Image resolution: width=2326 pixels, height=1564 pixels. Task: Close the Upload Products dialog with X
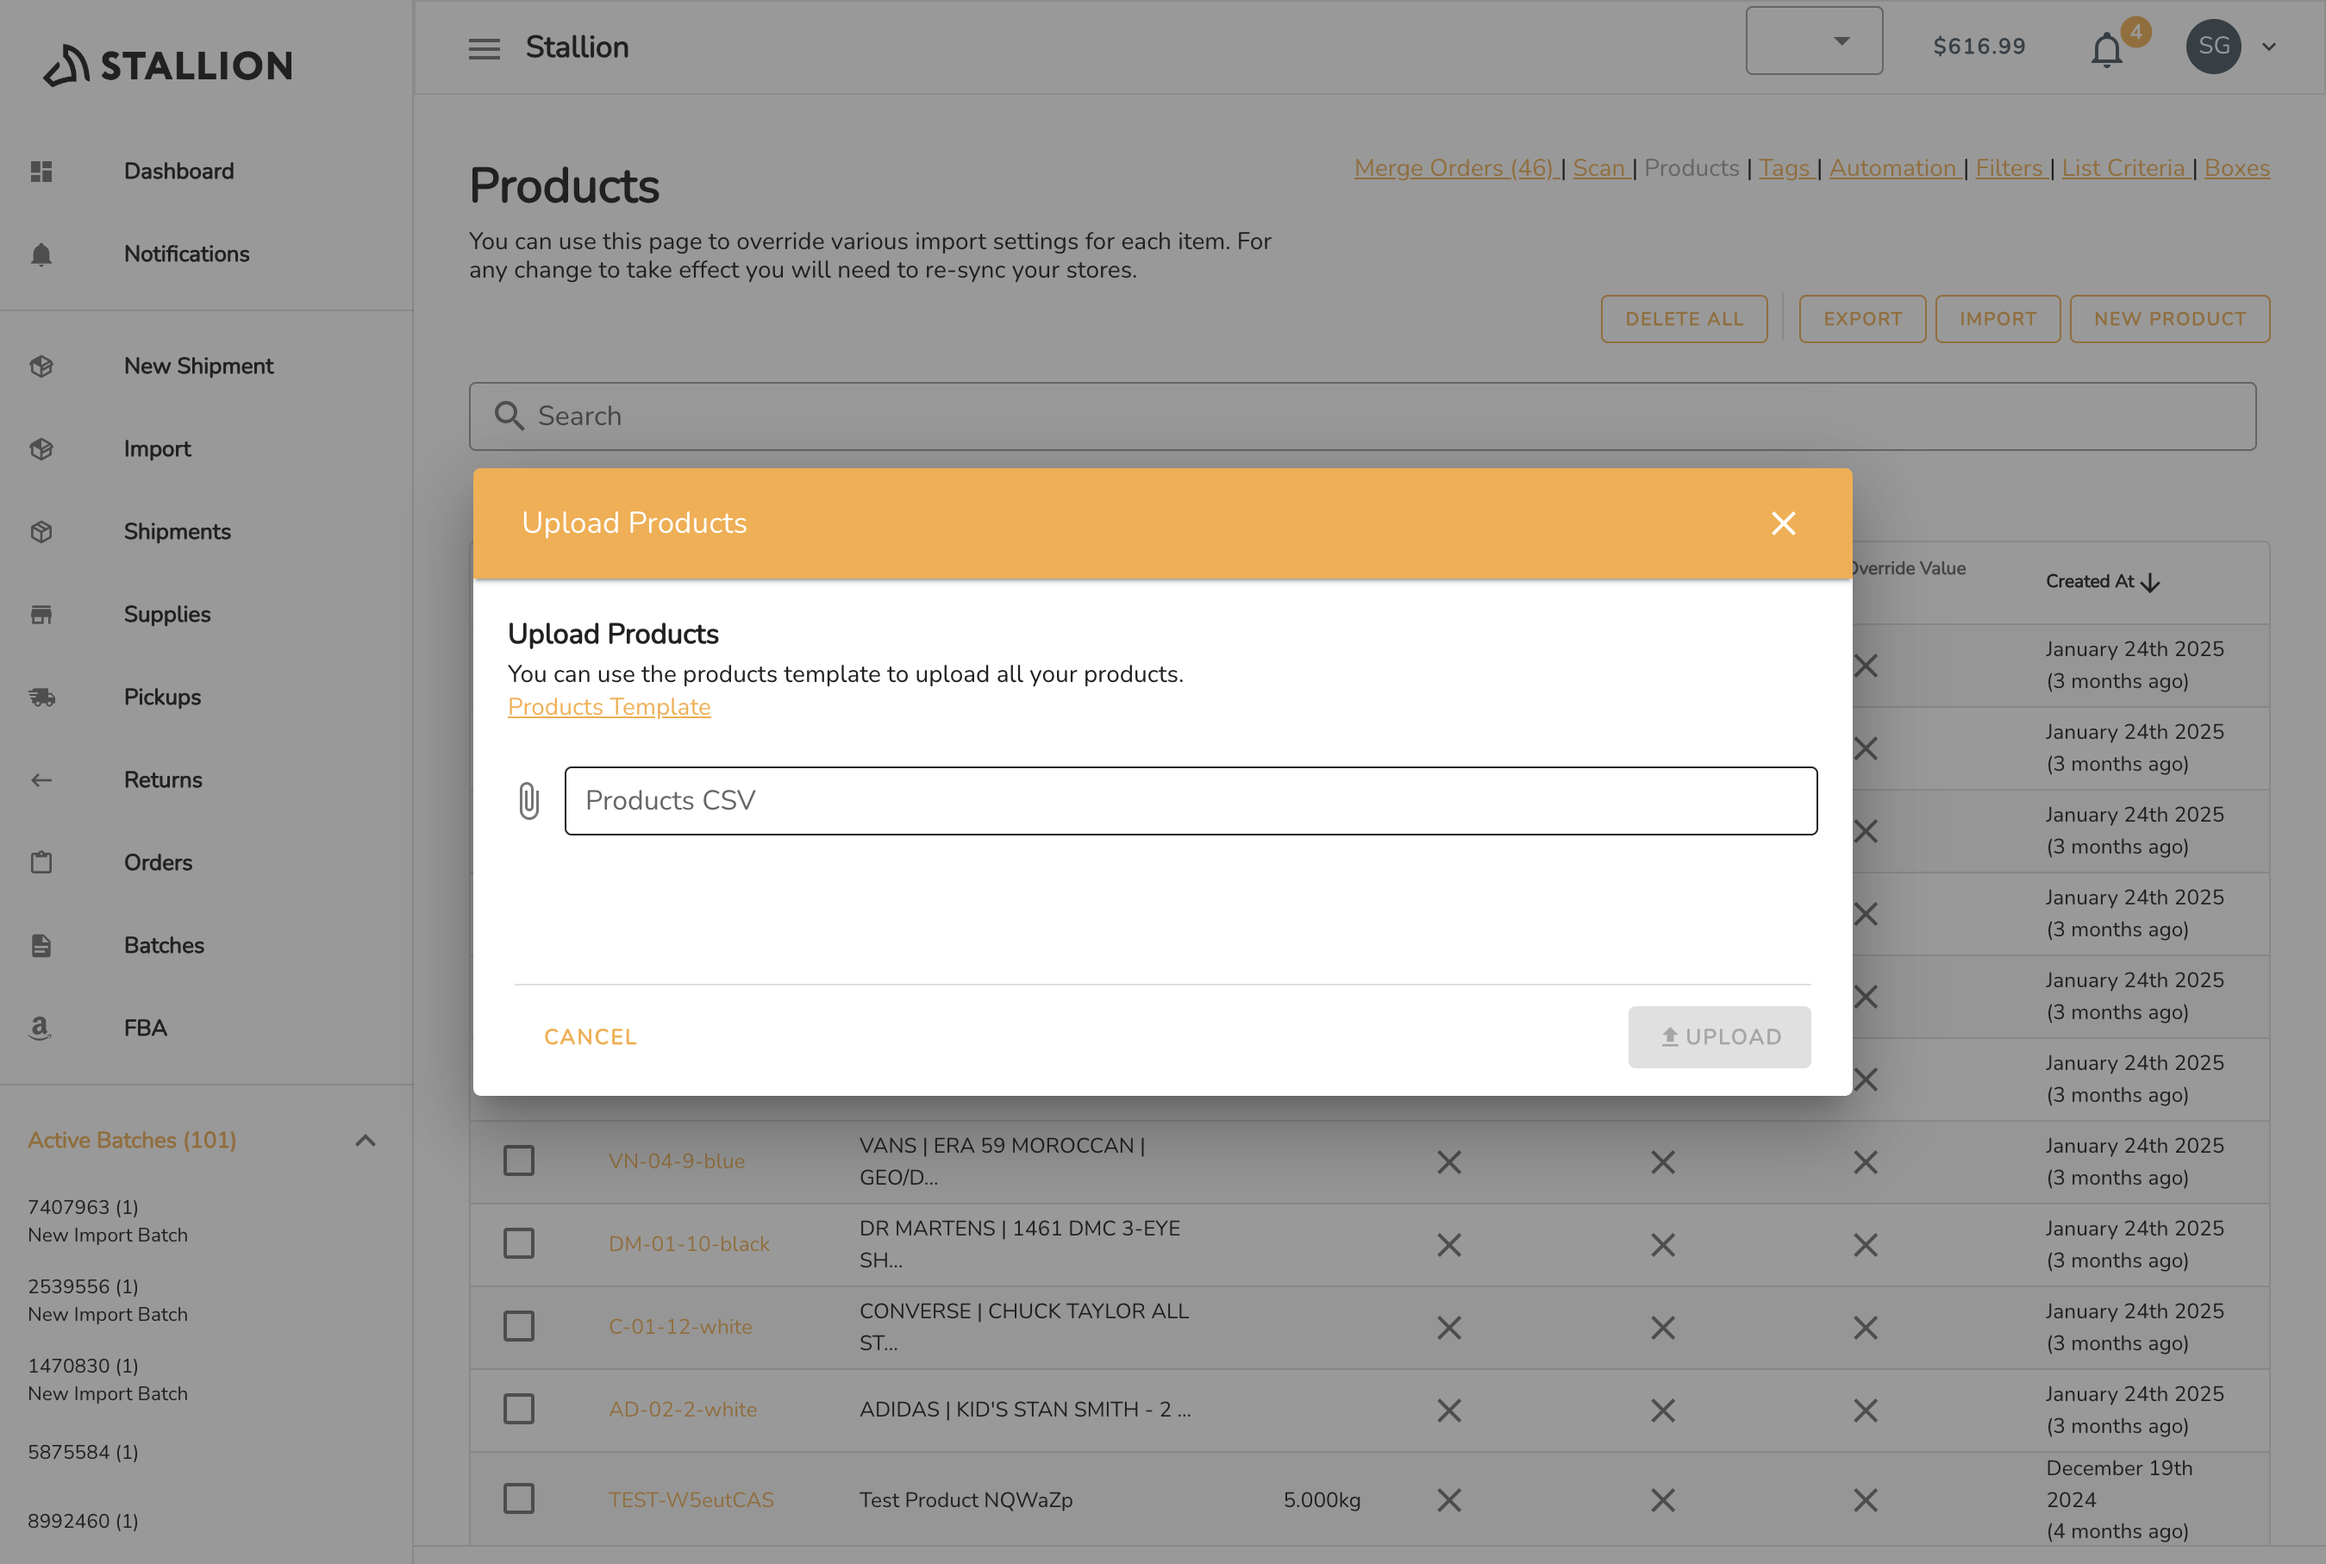[1784, 523]
